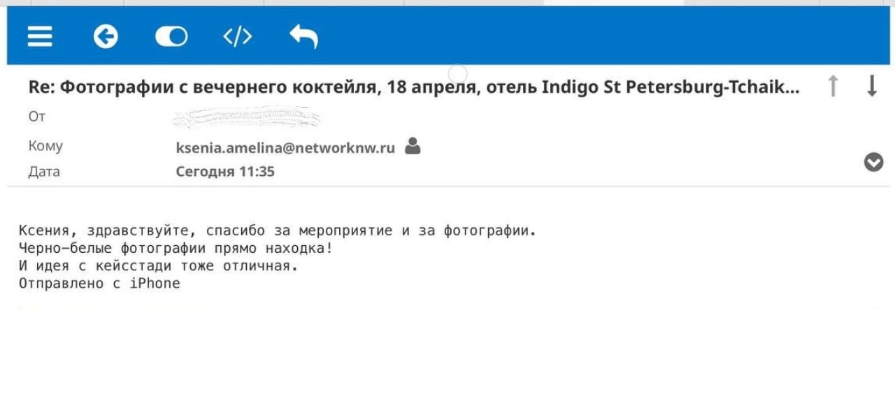
Task: Reply to the message with the curved arrow
Action: (303, 36)
